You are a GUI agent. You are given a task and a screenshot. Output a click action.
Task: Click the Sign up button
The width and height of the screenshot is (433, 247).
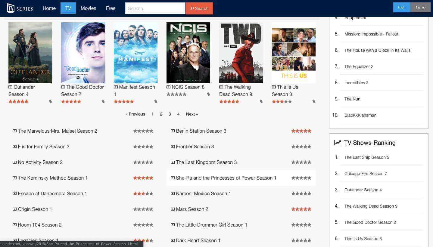420,8
